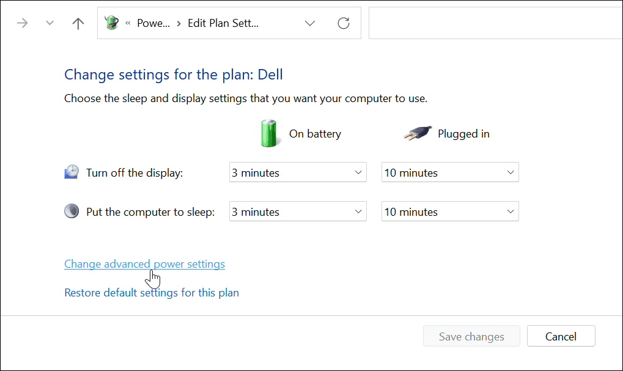Refresh the Edit Plan Settings page
Screen dimensions: 623x371
coord(344,23)
